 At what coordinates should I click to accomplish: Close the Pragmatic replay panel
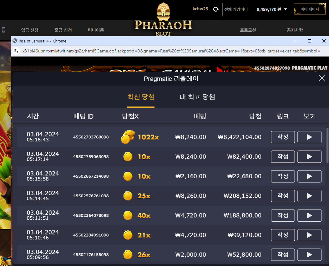(322, 78)
